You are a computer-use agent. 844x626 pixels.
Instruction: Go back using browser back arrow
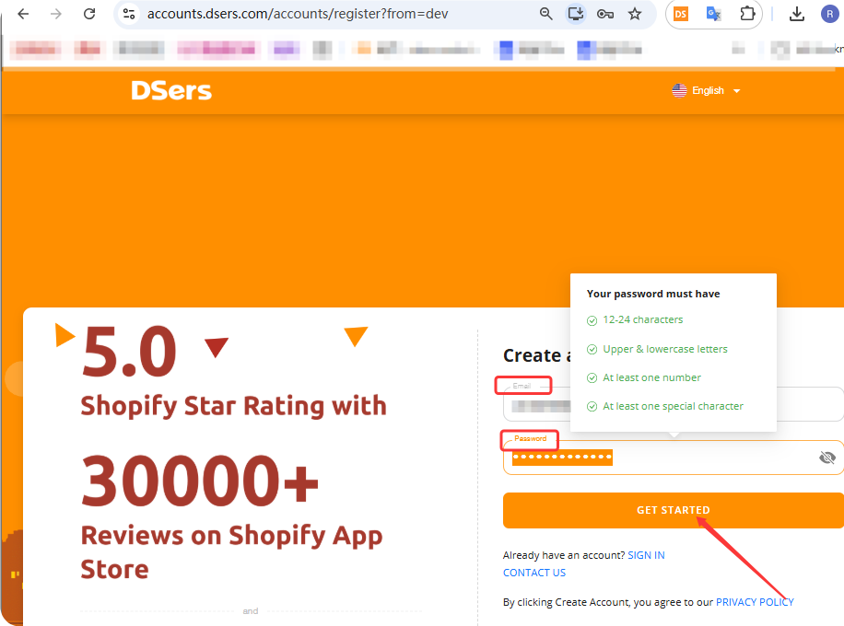point(23,14)
